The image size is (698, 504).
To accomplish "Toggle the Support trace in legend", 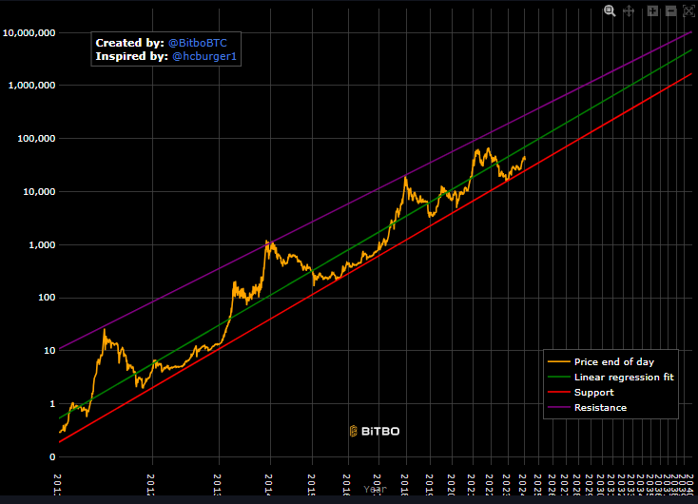I will 581,392.
